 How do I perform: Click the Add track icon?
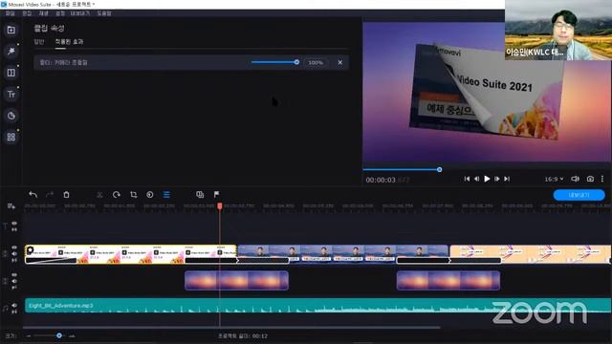[x=11, y=206]
